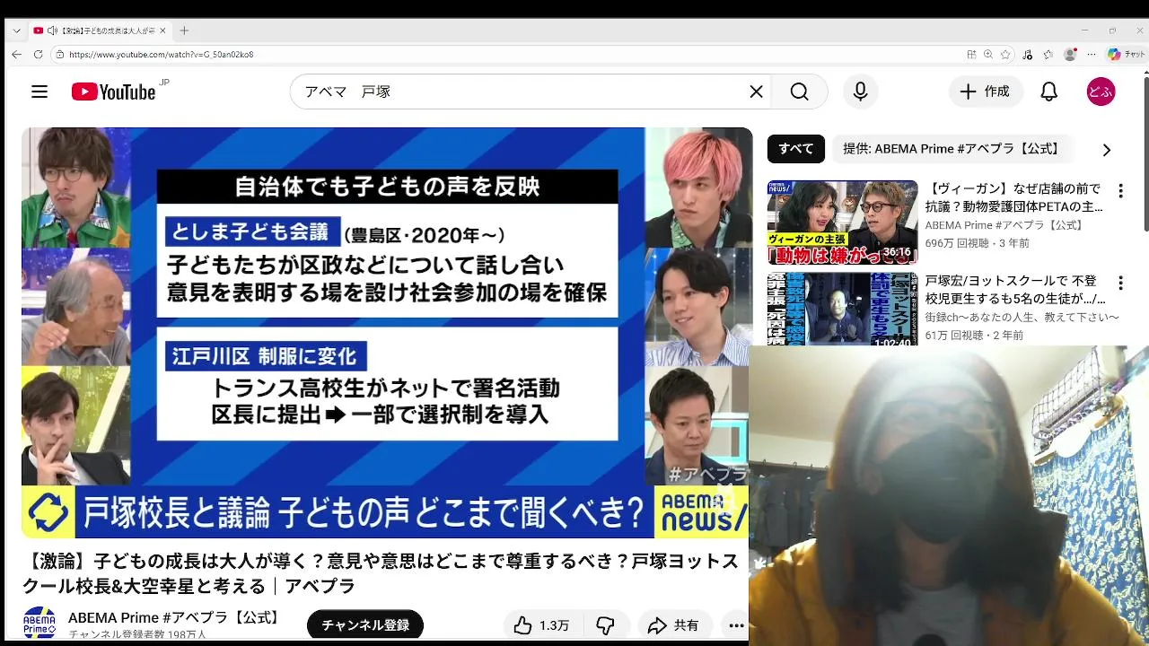The height and width of the screenshot is (646, 1149).
Task: Open the 戸塚宏/ヨットスクールで 不登校児更生 title
Action: pyautogui.click(x=1015, y=290)
